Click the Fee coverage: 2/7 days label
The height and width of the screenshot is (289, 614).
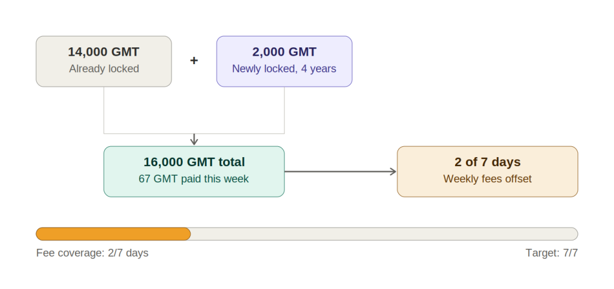pyautogui.click(x=92, y=253)
